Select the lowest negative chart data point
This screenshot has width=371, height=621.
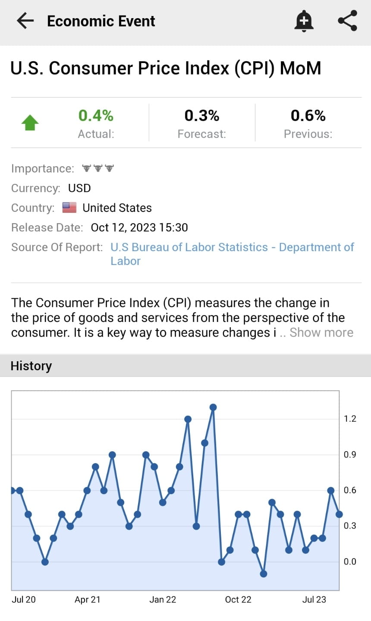point(264,574)
